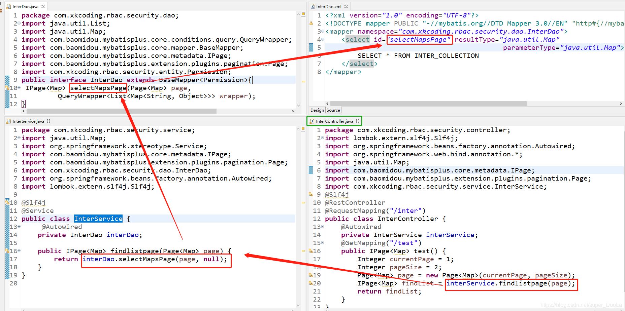The height and width of the screenshot is (311, 625).
Task: Collapse the mapper element fold in InterDao.xml
Action: (323, 31)
